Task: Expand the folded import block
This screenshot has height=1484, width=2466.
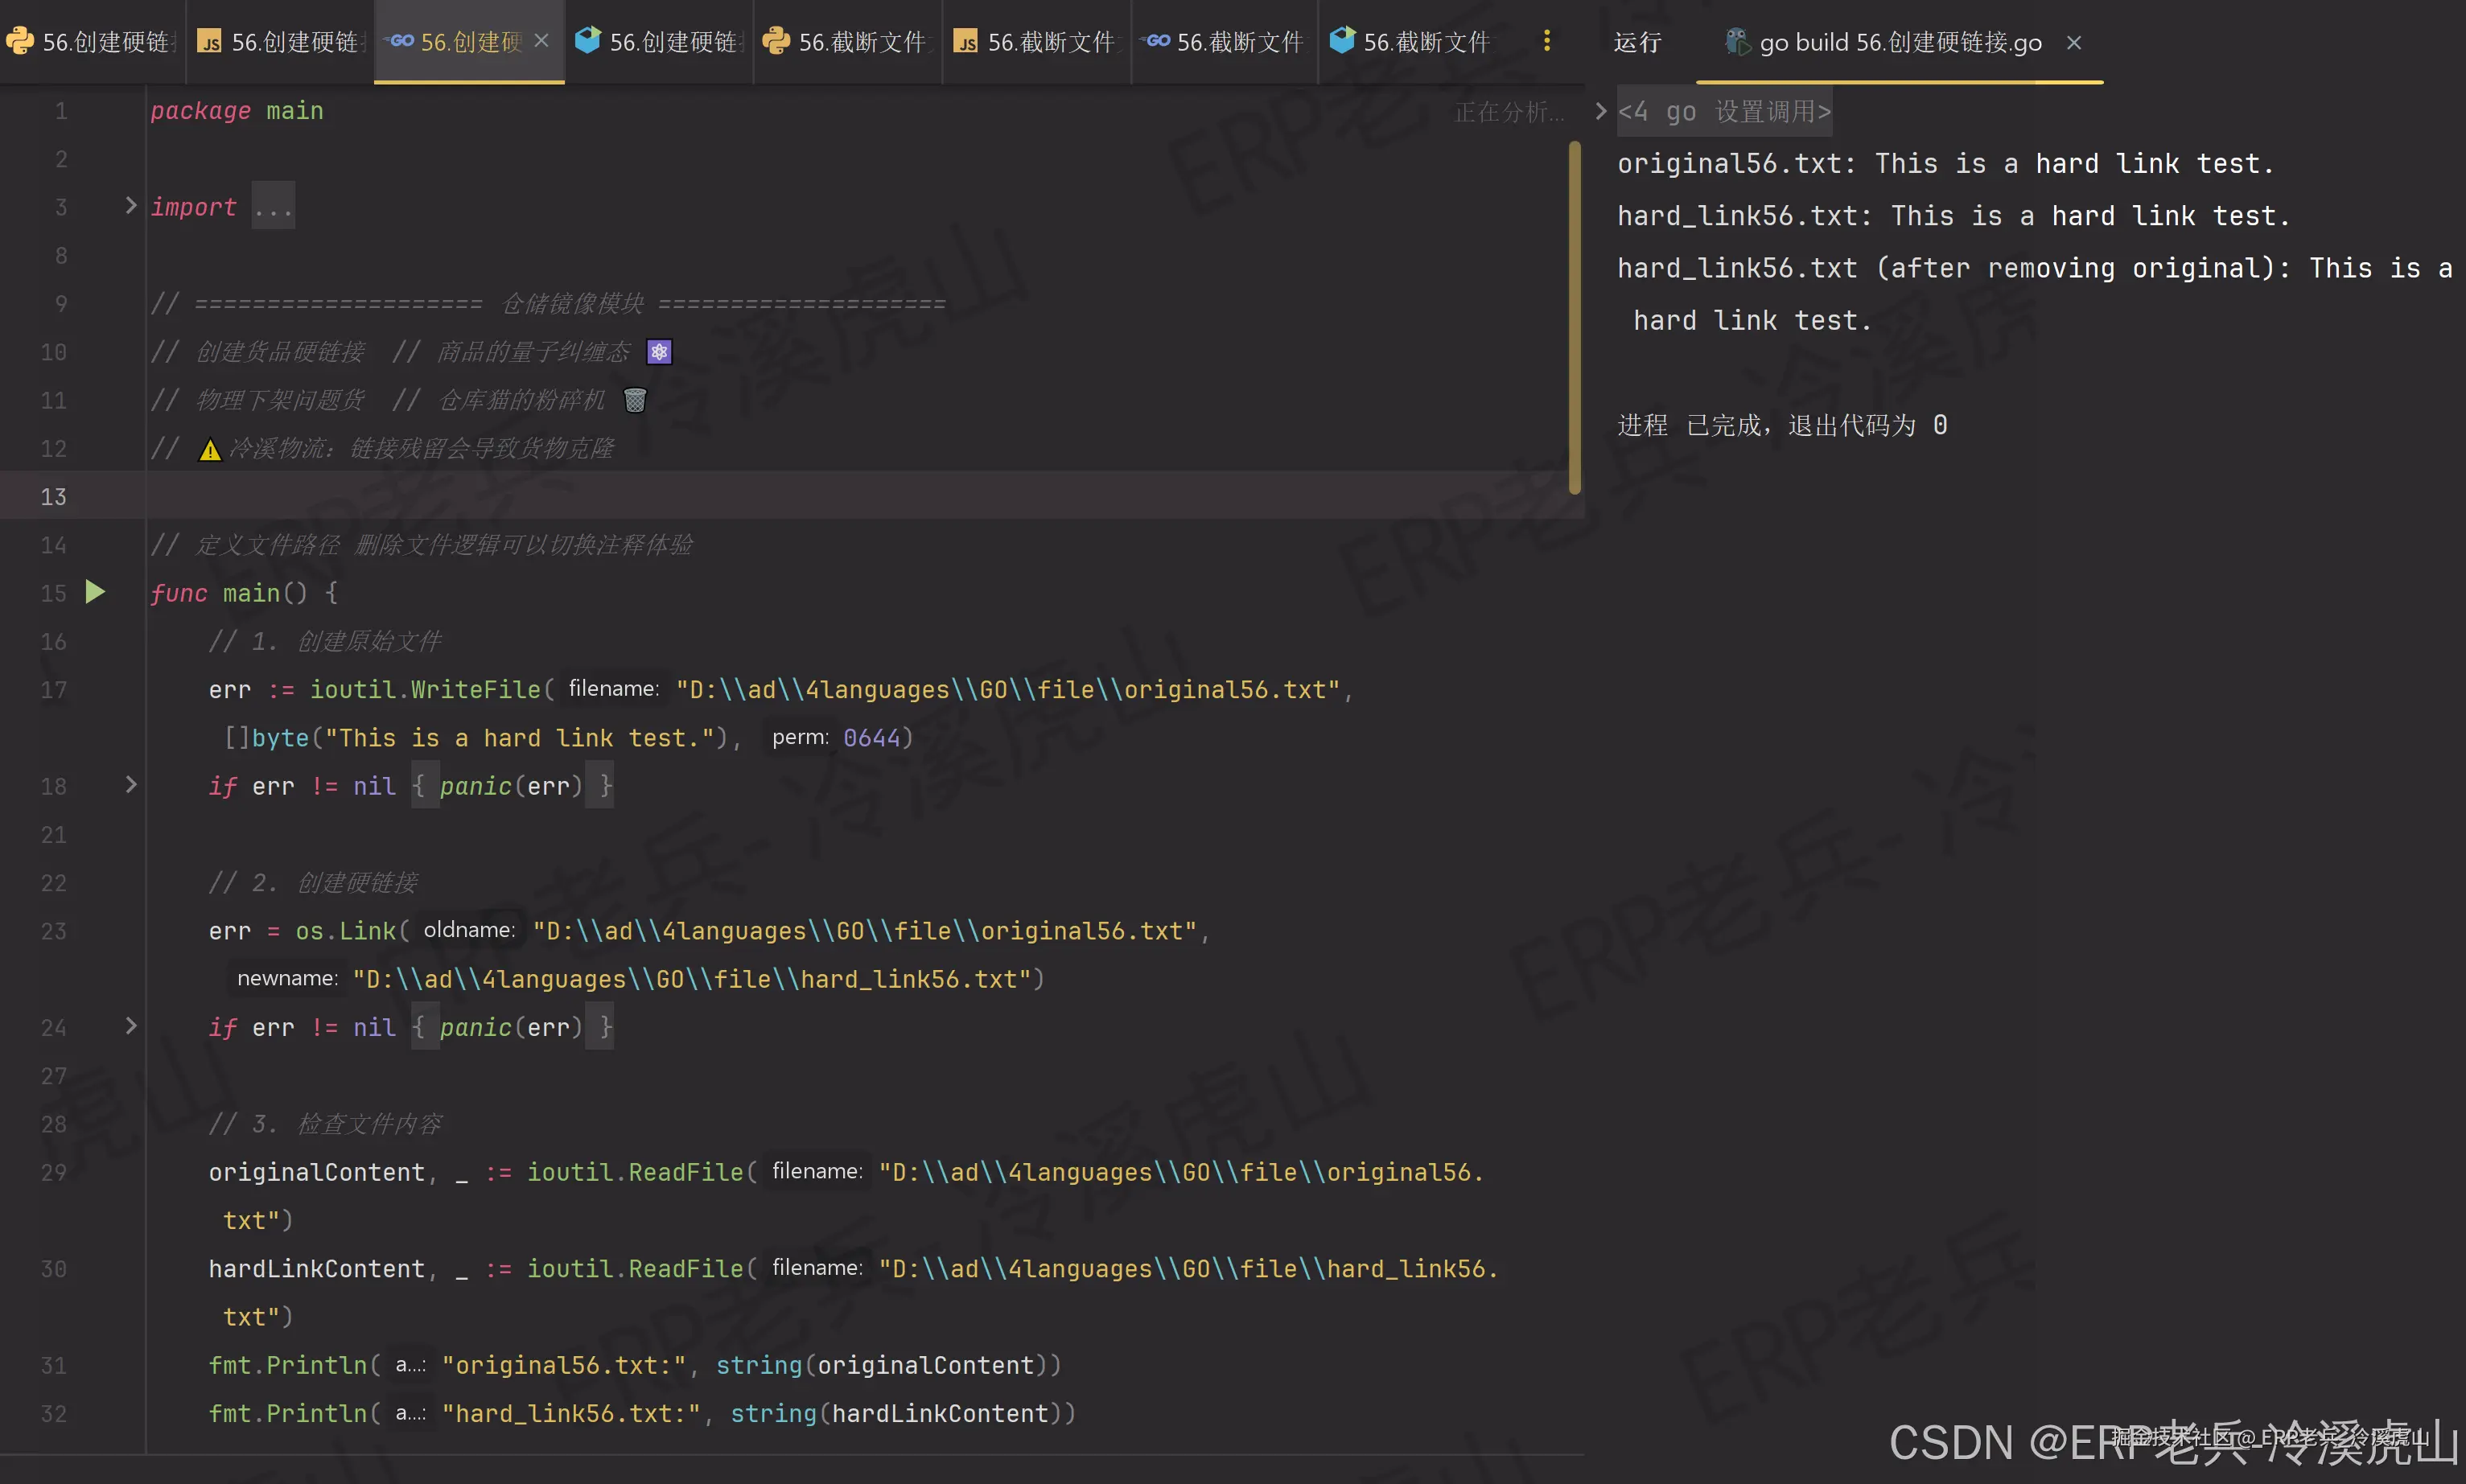Action: [x=130, y=206]
